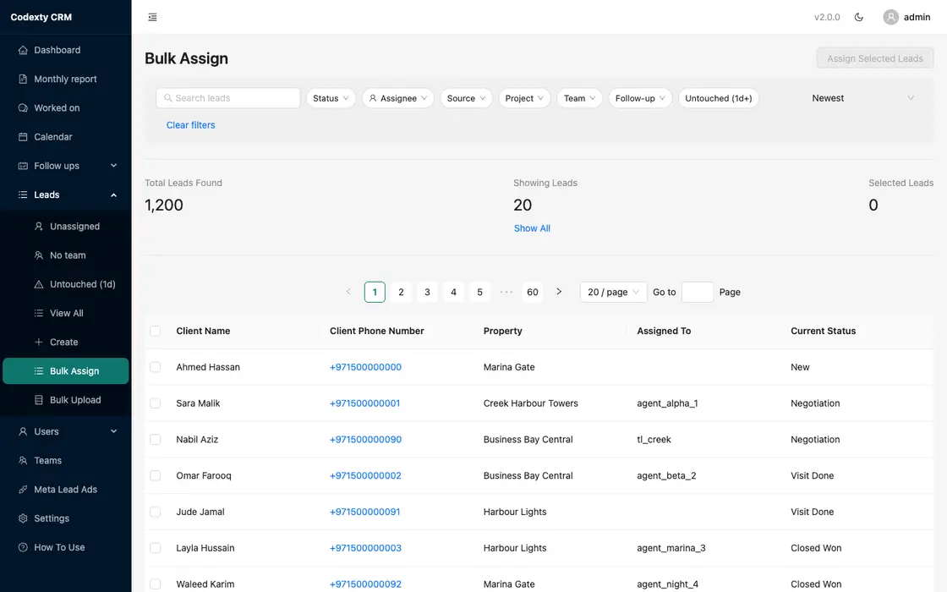
Task: Click the Calendar sidebar icon
Action: pyautogui.click(x=23, y=137)
